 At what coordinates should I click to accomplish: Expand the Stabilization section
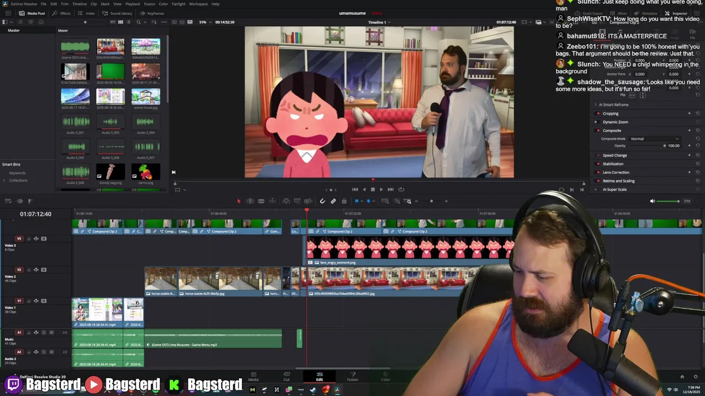pyautogui.click(x=613, y=164)
